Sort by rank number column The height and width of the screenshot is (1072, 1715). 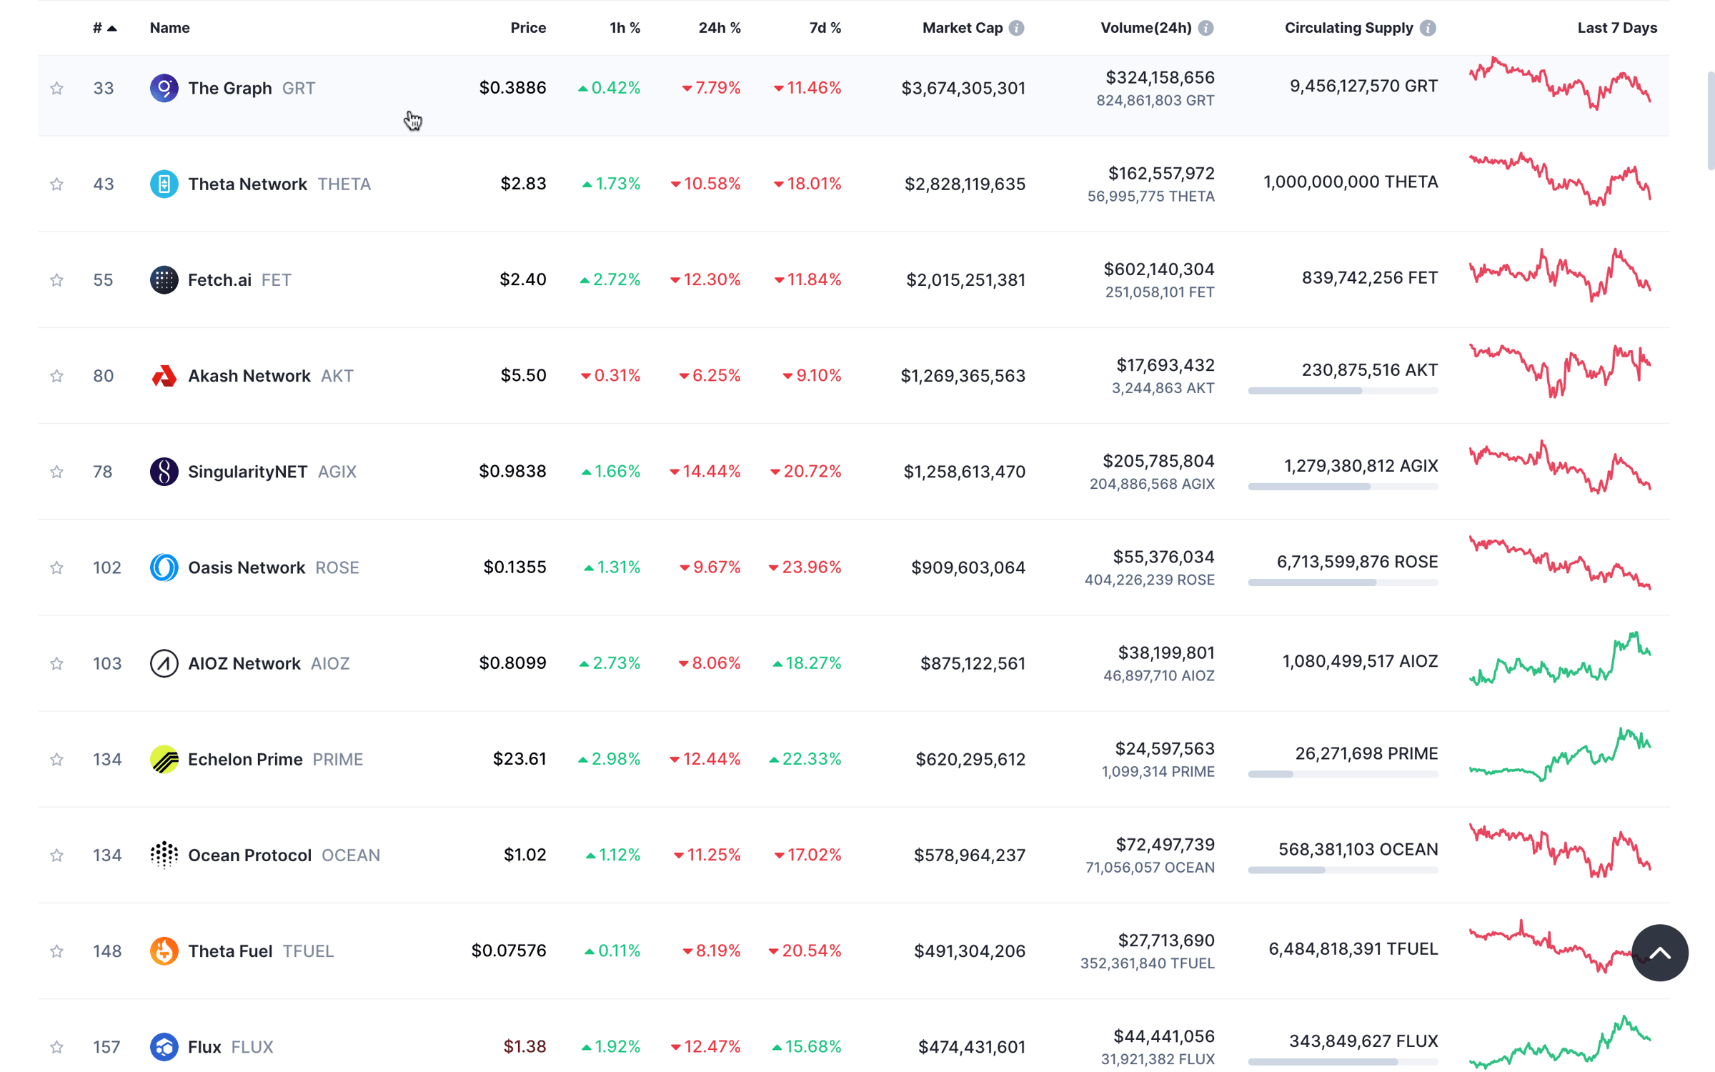[x=104, y=28]
